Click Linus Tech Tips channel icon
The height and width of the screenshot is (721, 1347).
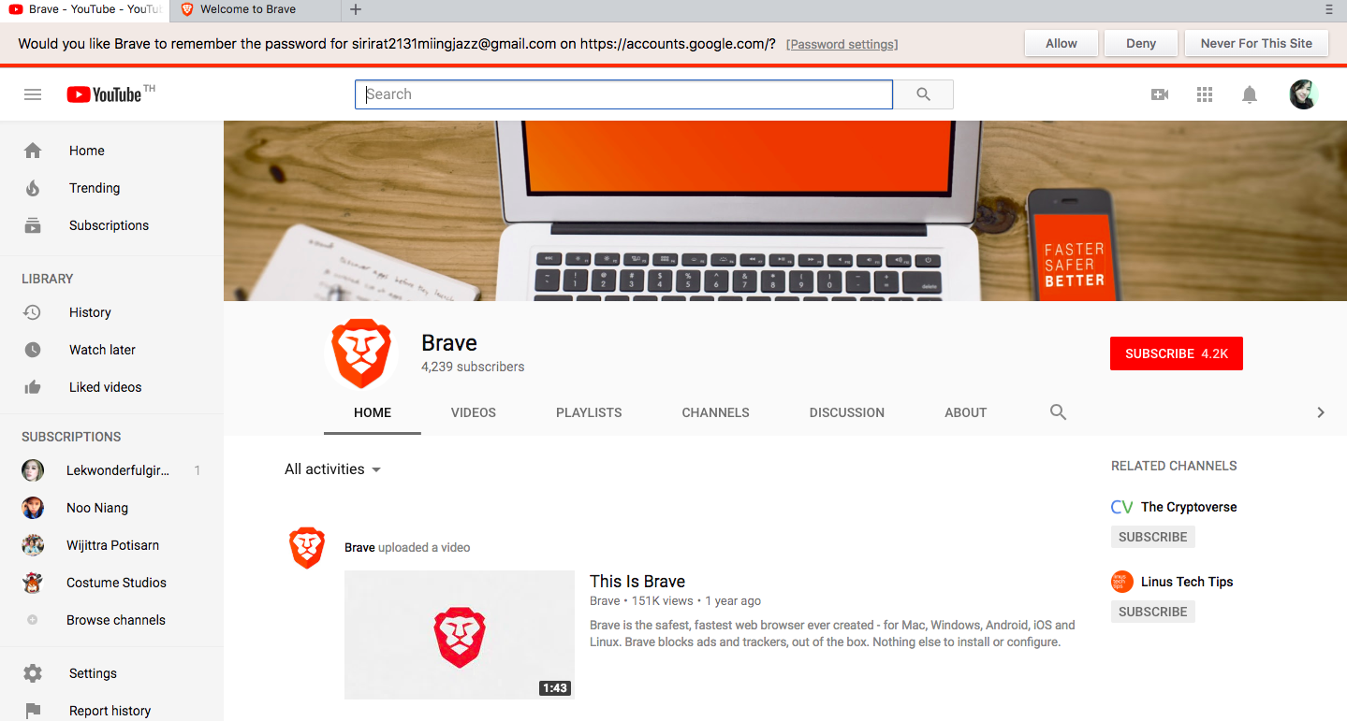pos(1122,582)
